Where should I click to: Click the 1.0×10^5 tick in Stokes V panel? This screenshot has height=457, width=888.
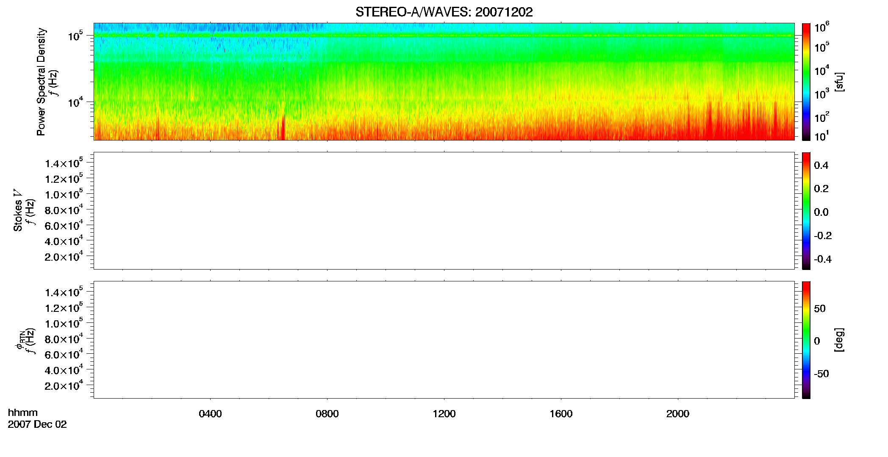point(64,194)
